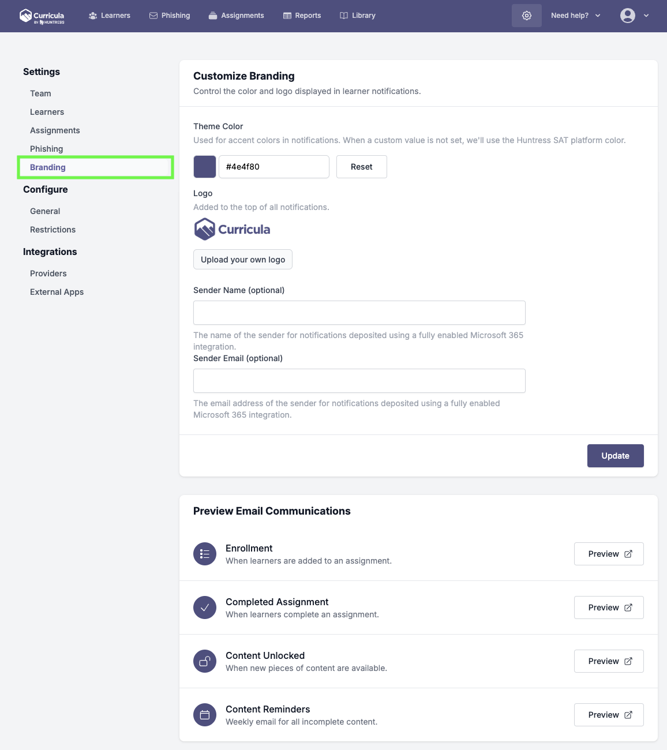Open the Reports menu in the navbar
This screenshot has width=667, height=750.
(x=302, y=16)
